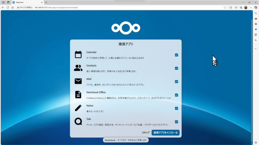
Task: Open the favorites list icon
Action: [236, 7]
